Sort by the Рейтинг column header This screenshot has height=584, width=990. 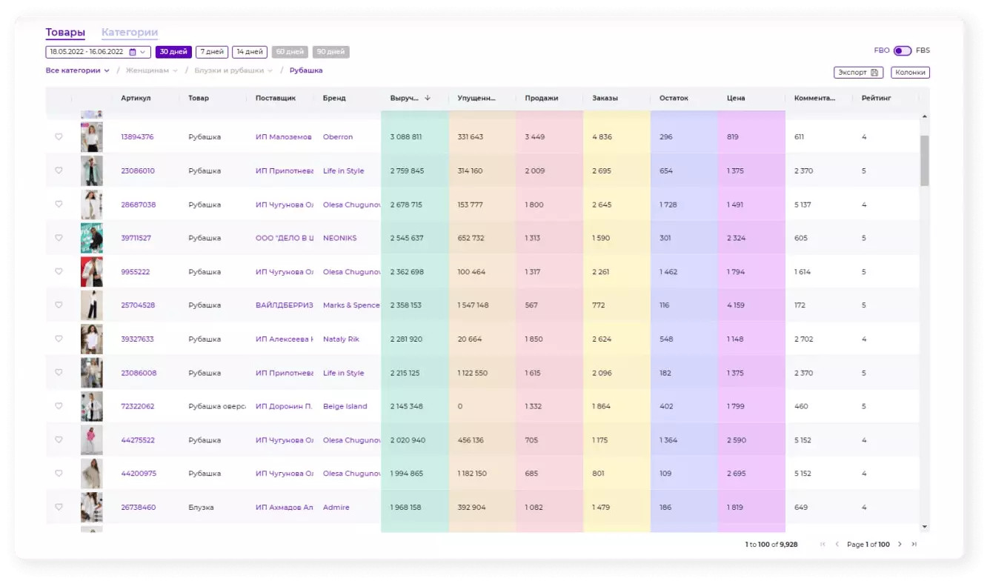pyautogui.click(x=877, y=98)
